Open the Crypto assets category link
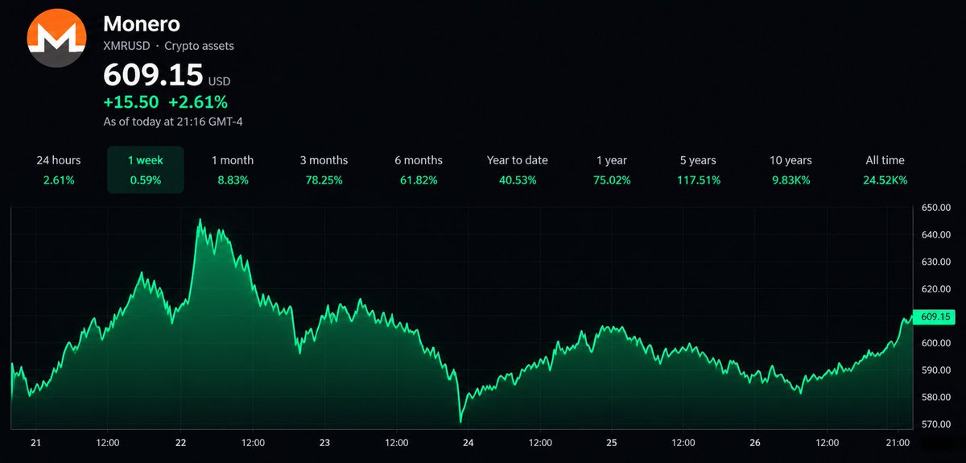Viewport: 966px width, 463px height. point(199,47)
